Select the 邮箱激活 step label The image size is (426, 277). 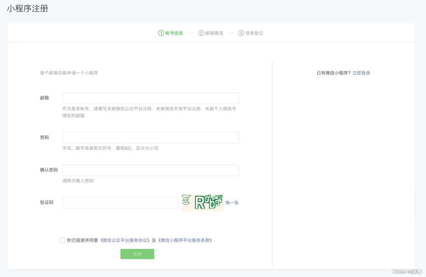[214, 33]
